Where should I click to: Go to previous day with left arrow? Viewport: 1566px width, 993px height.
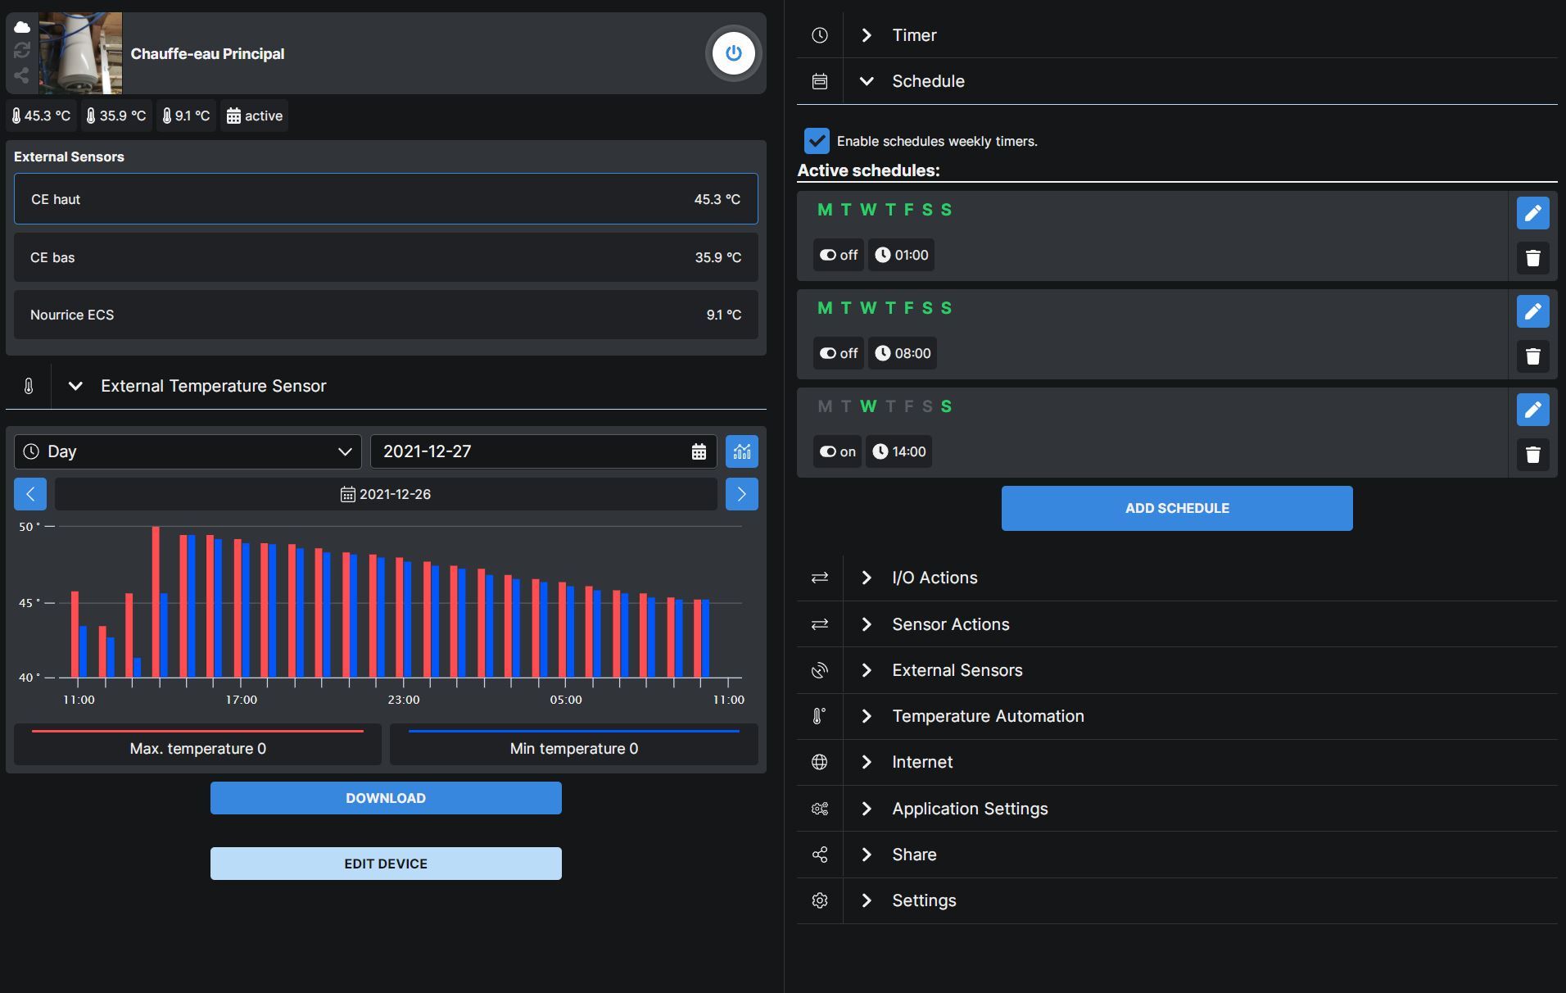pos(30,494)
